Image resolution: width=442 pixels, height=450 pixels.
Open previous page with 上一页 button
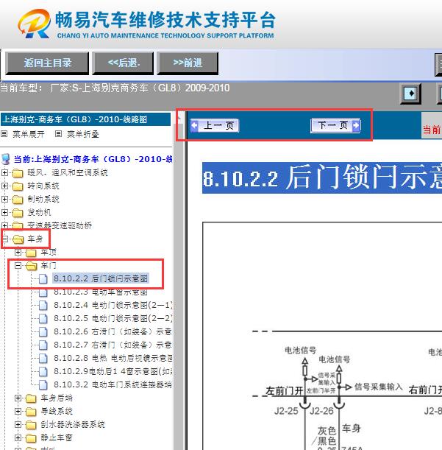click(x=215, y=125)
